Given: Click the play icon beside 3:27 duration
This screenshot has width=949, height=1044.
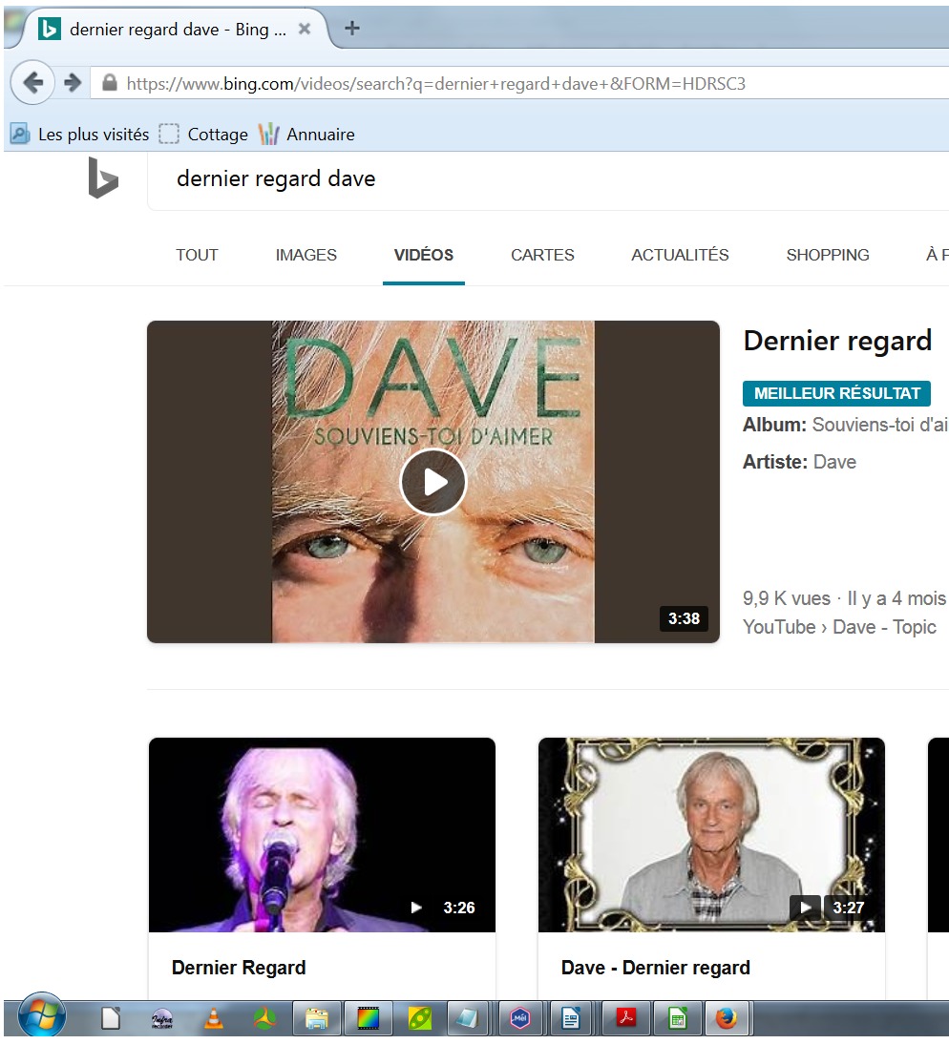Looking at the screenshot, I should pos(805,908).
